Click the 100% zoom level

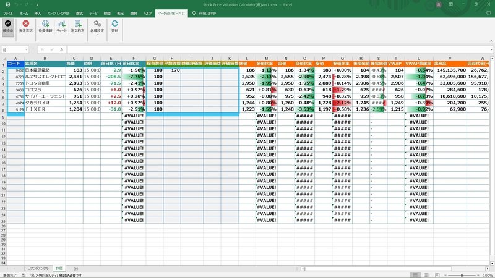click(x=488, y=275)
